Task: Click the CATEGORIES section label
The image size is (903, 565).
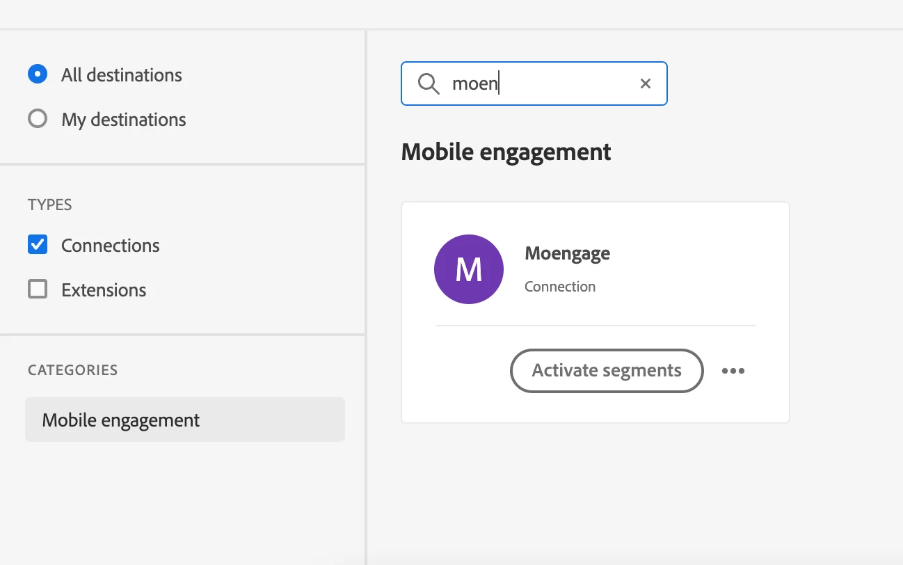Action: click(x=73, y=369)
